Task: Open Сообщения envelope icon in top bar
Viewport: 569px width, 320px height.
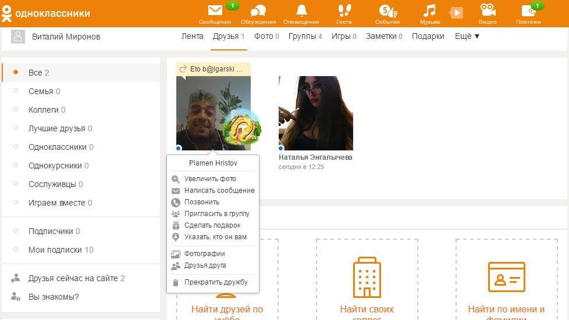Action: click(215, 11)
